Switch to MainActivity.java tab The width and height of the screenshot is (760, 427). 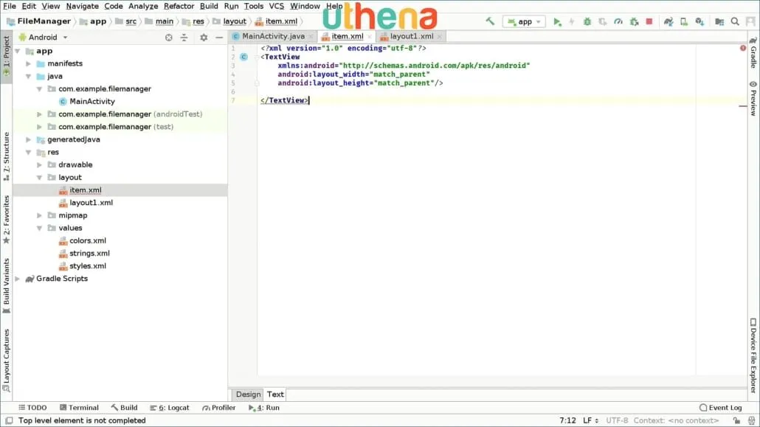273,36
